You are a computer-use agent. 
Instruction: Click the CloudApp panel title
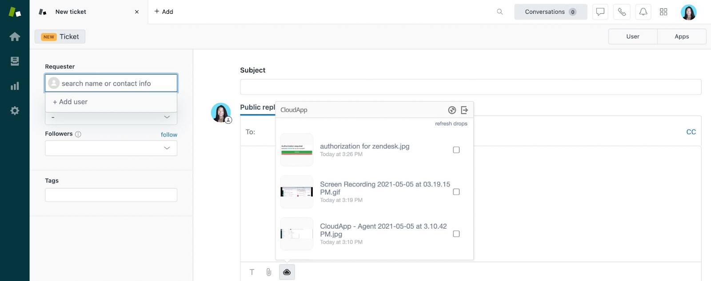(x=294, y=110)
